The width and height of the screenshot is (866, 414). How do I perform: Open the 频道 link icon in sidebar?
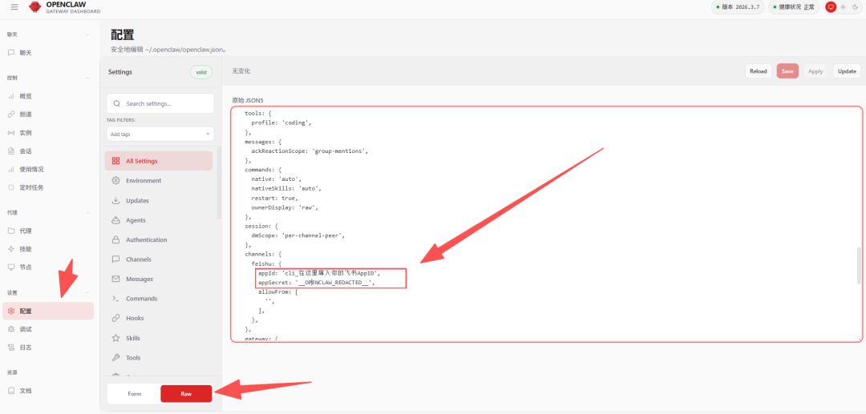[11, 115]
